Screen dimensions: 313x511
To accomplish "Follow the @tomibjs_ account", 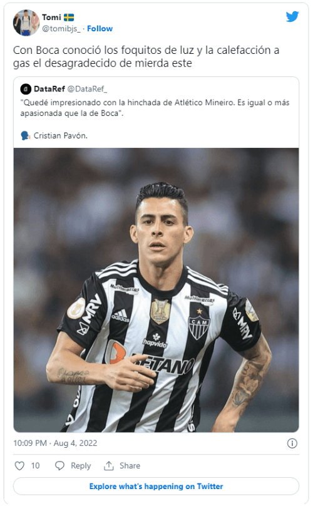I will click(x=100, y=29).
